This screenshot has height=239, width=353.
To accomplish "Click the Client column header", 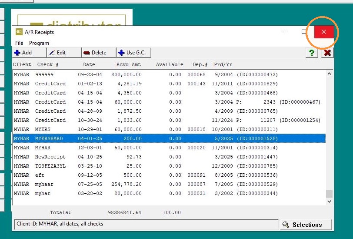I will point(22,64).
